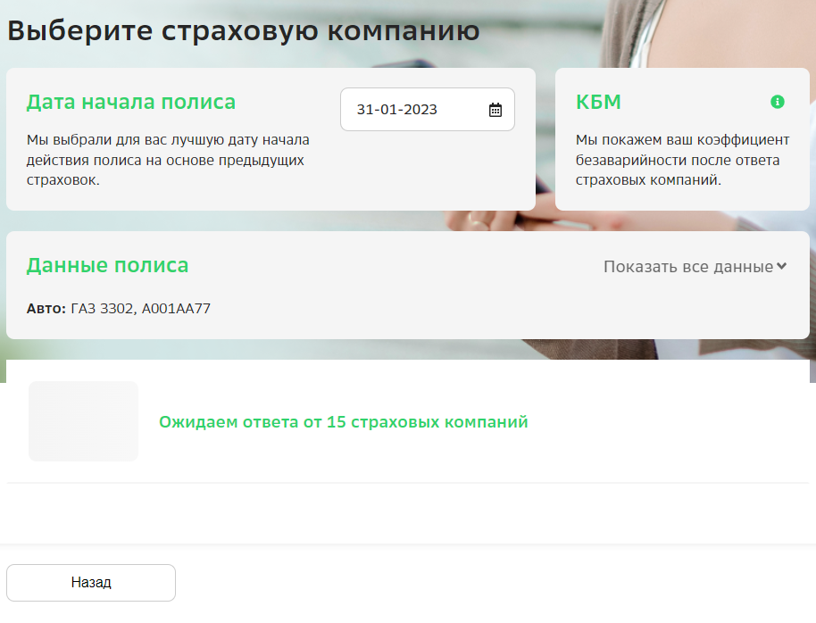
Task: Select the Данные полиса section header
Action: (107, 265)
